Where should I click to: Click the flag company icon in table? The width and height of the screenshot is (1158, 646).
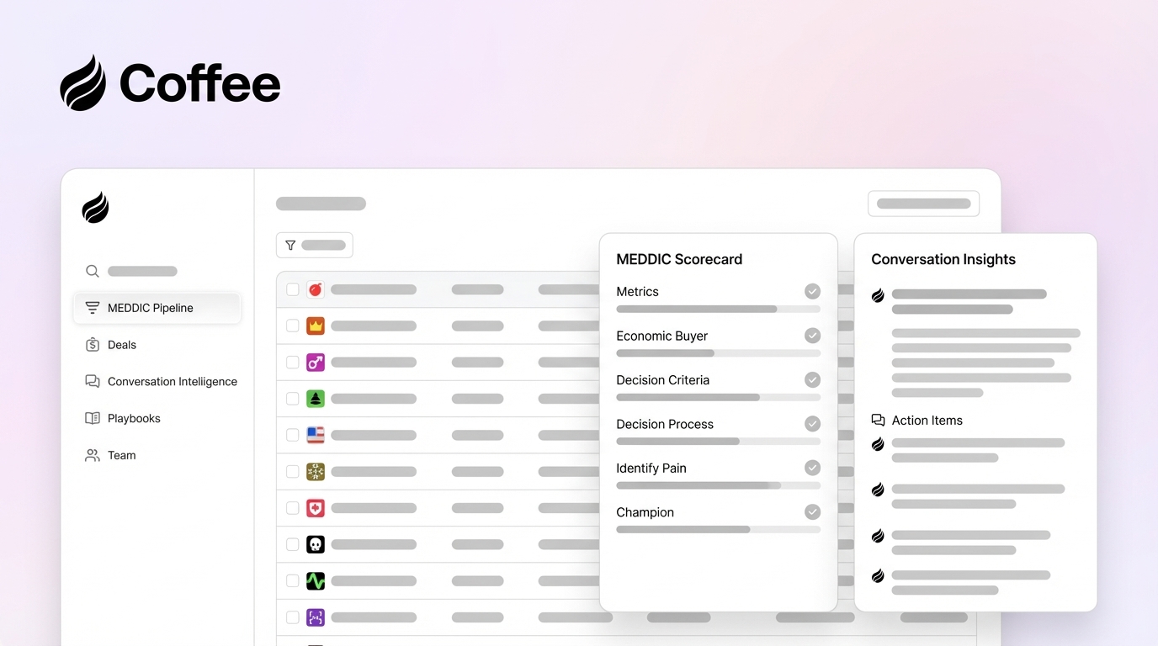tap(316, 435)
